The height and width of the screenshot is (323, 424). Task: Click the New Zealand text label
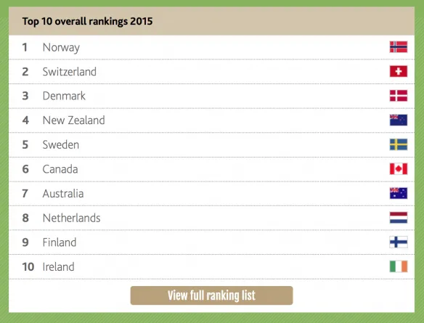73,120
